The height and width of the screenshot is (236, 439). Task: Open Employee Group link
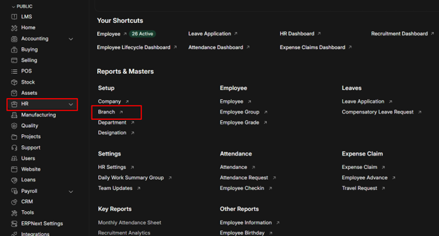(x=239, y=112)
